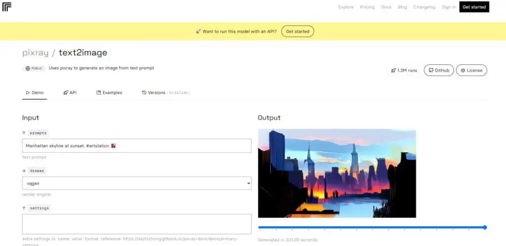Open the drawer vqgan dropdown

click(x=137, y=183)
